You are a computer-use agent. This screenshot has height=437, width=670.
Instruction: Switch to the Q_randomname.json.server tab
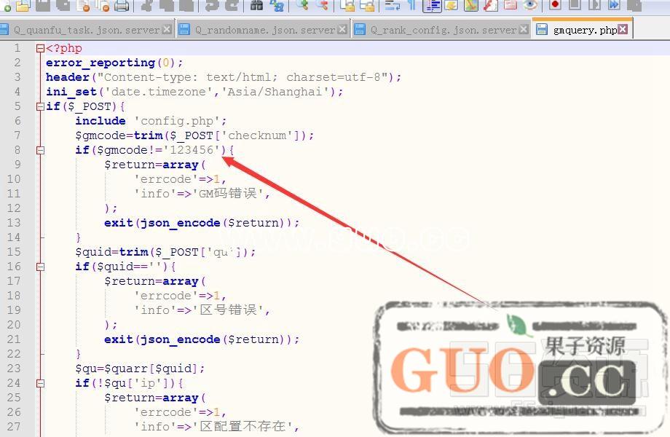[x=265, y=31]
